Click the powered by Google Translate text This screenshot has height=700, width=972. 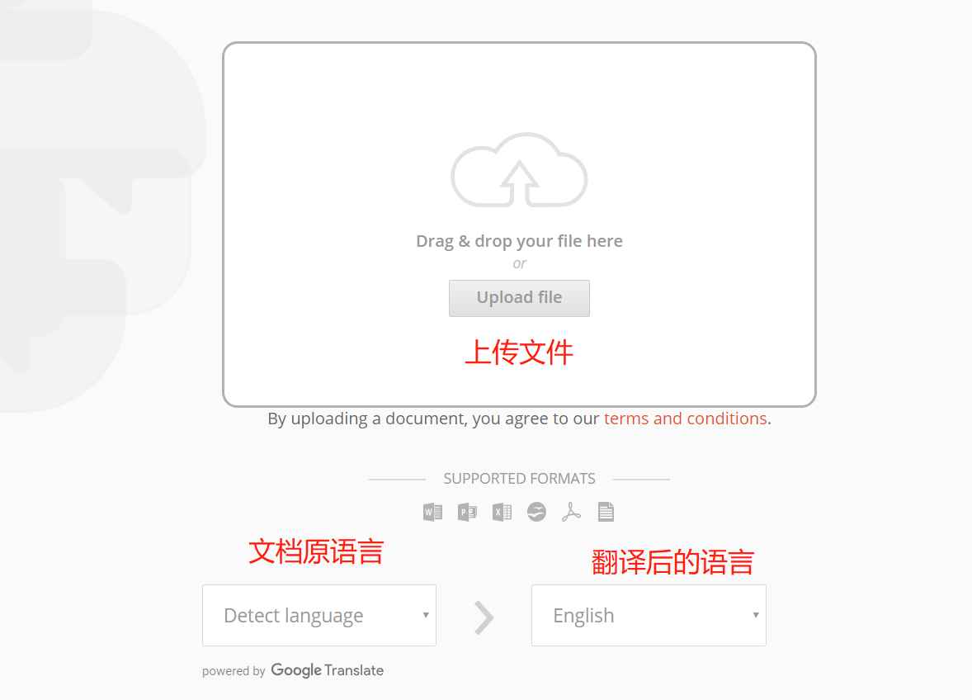tap(234, 670)
